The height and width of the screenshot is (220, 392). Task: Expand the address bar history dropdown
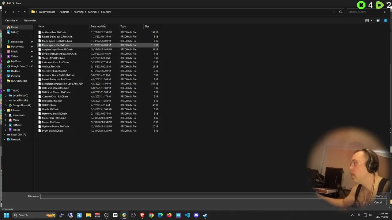334,12
